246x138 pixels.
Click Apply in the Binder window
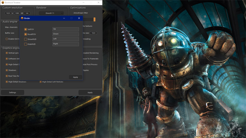pyautogui.click(x=76, y=77)
